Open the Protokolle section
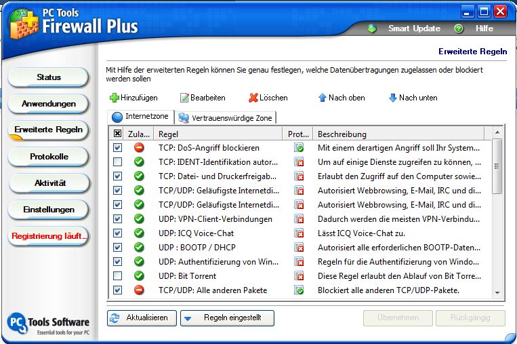Image resolution: width=517 pixels, height=344 pixels. pos(49,157)
